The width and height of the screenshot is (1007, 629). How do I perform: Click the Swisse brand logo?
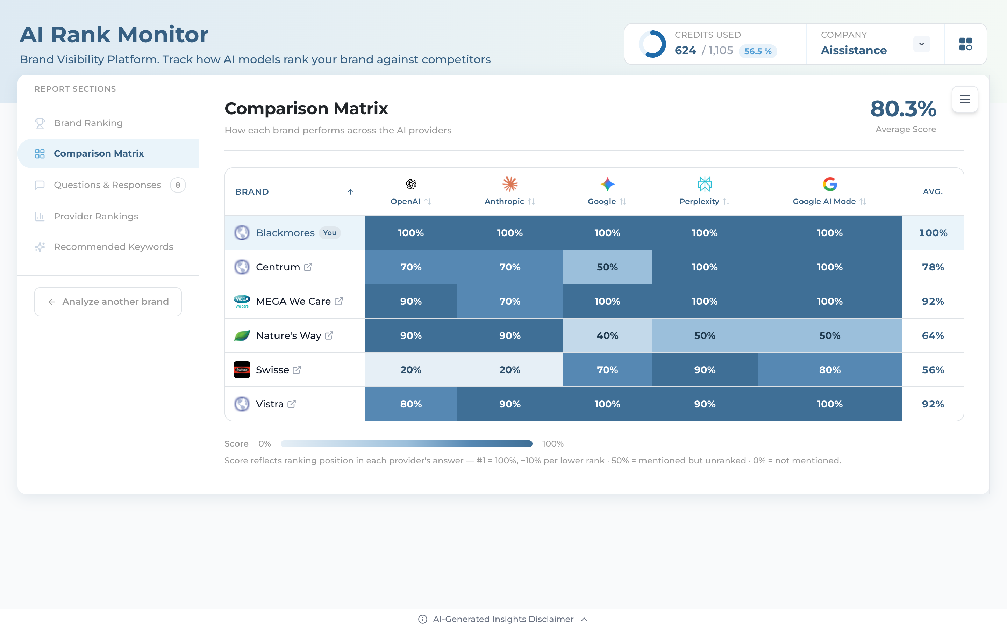[x=242, y=370]
